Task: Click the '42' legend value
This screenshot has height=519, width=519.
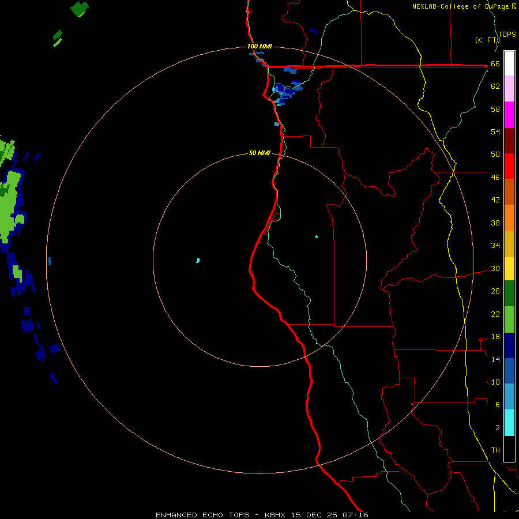Action: (x=495, y=200)
